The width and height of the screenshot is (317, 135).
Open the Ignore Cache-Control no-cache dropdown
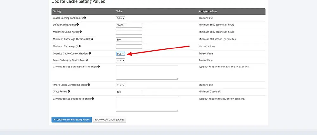coord(120,85)
